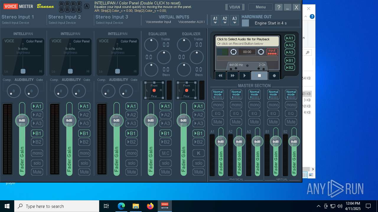Click Voicemeeter taskbar icon
Viewport: 378px width, 212px height.
pos(164,206)
